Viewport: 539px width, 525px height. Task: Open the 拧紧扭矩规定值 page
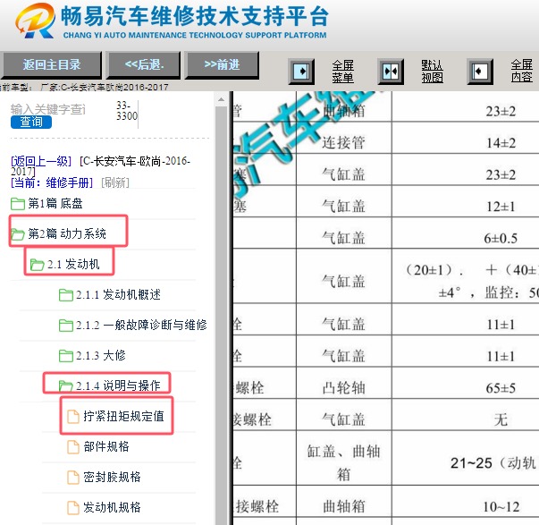click(x=123, y=416)
